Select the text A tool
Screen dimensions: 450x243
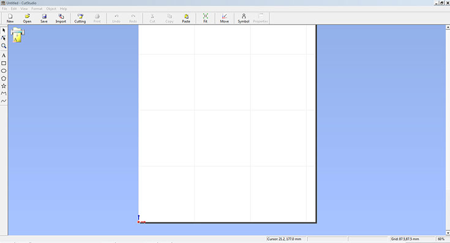(x=4, y=55)
